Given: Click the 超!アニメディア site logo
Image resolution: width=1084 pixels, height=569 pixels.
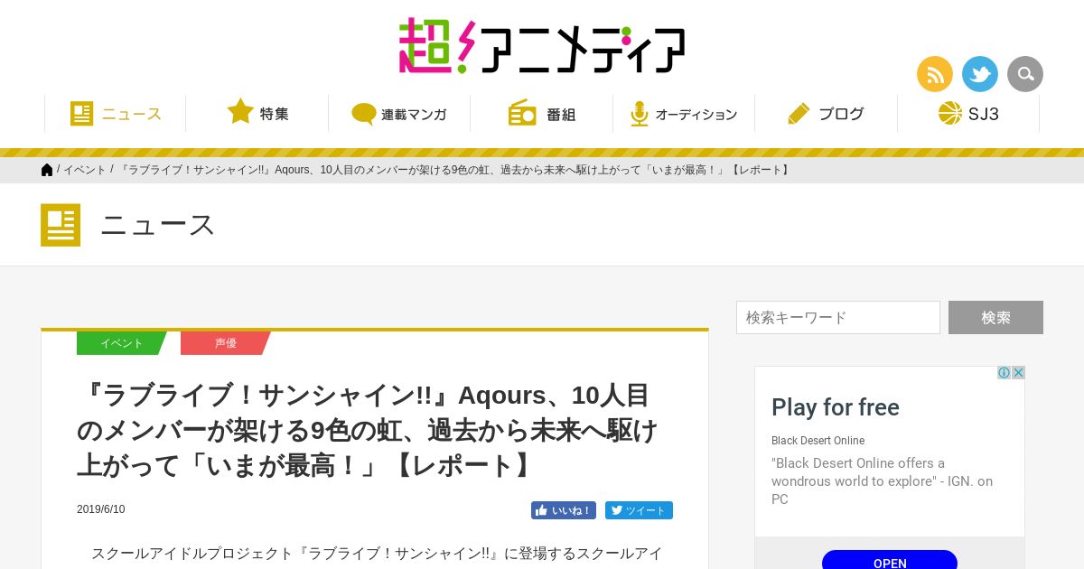Looking at the screenshot, I should (x=542, y=45).
